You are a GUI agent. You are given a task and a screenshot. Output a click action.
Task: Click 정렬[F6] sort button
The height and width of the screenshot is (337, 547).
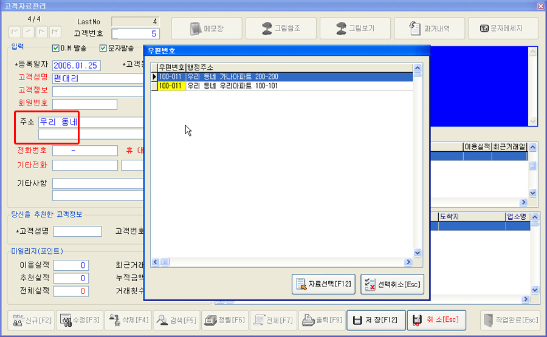click(225, 320)
